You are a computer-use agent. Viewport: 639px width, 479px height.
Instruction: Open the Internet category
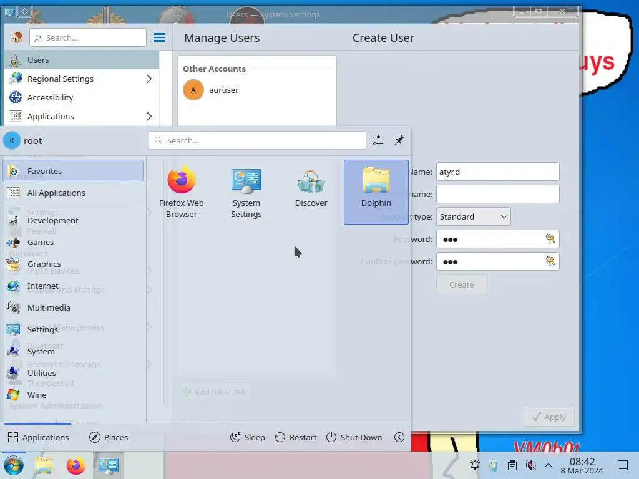point(74,286)
